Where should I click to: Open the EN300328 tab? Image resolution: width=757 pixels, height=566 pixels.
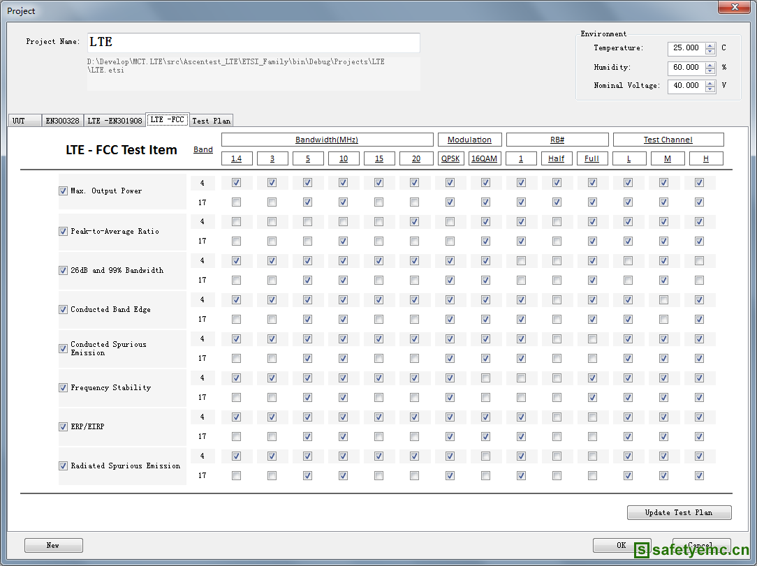click(x=62, y=121)
